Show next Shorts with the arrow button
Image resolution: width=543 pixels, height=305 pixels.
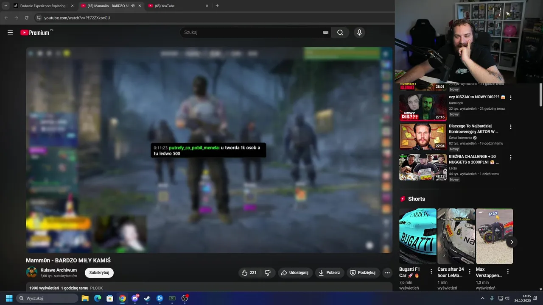[512, 242]
